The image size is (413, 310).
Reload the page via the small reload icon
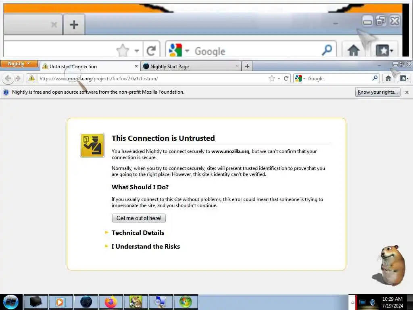point(286,78)
